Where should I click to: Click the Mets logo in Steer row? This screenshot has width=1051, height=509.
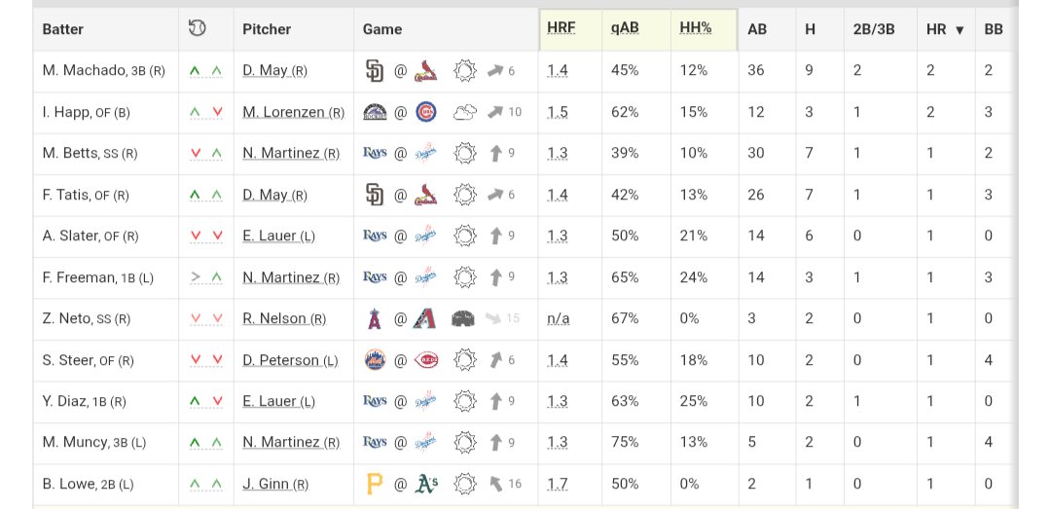pos(375,360)
